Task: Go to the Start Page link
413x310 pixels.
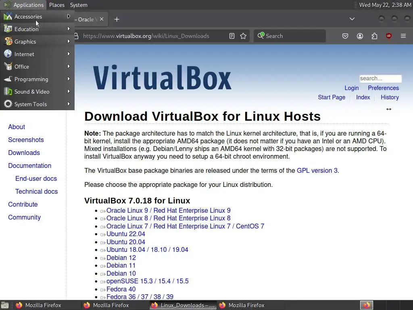Action: 332,97
